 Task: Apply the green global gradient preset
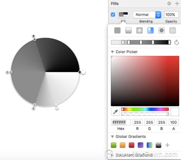coord(114,145)
